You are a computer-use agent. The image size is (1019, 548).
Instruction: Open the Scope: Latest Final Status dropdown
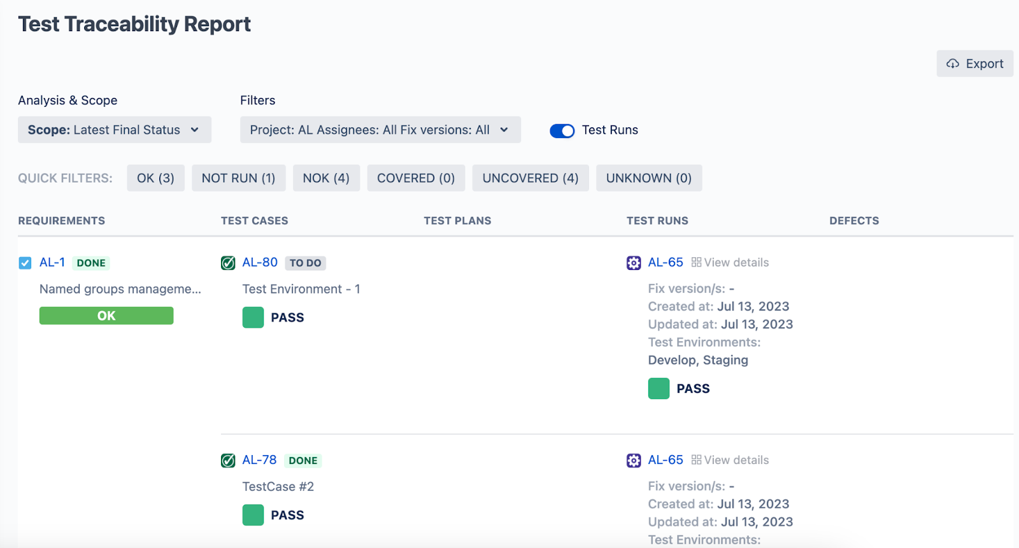115,130
